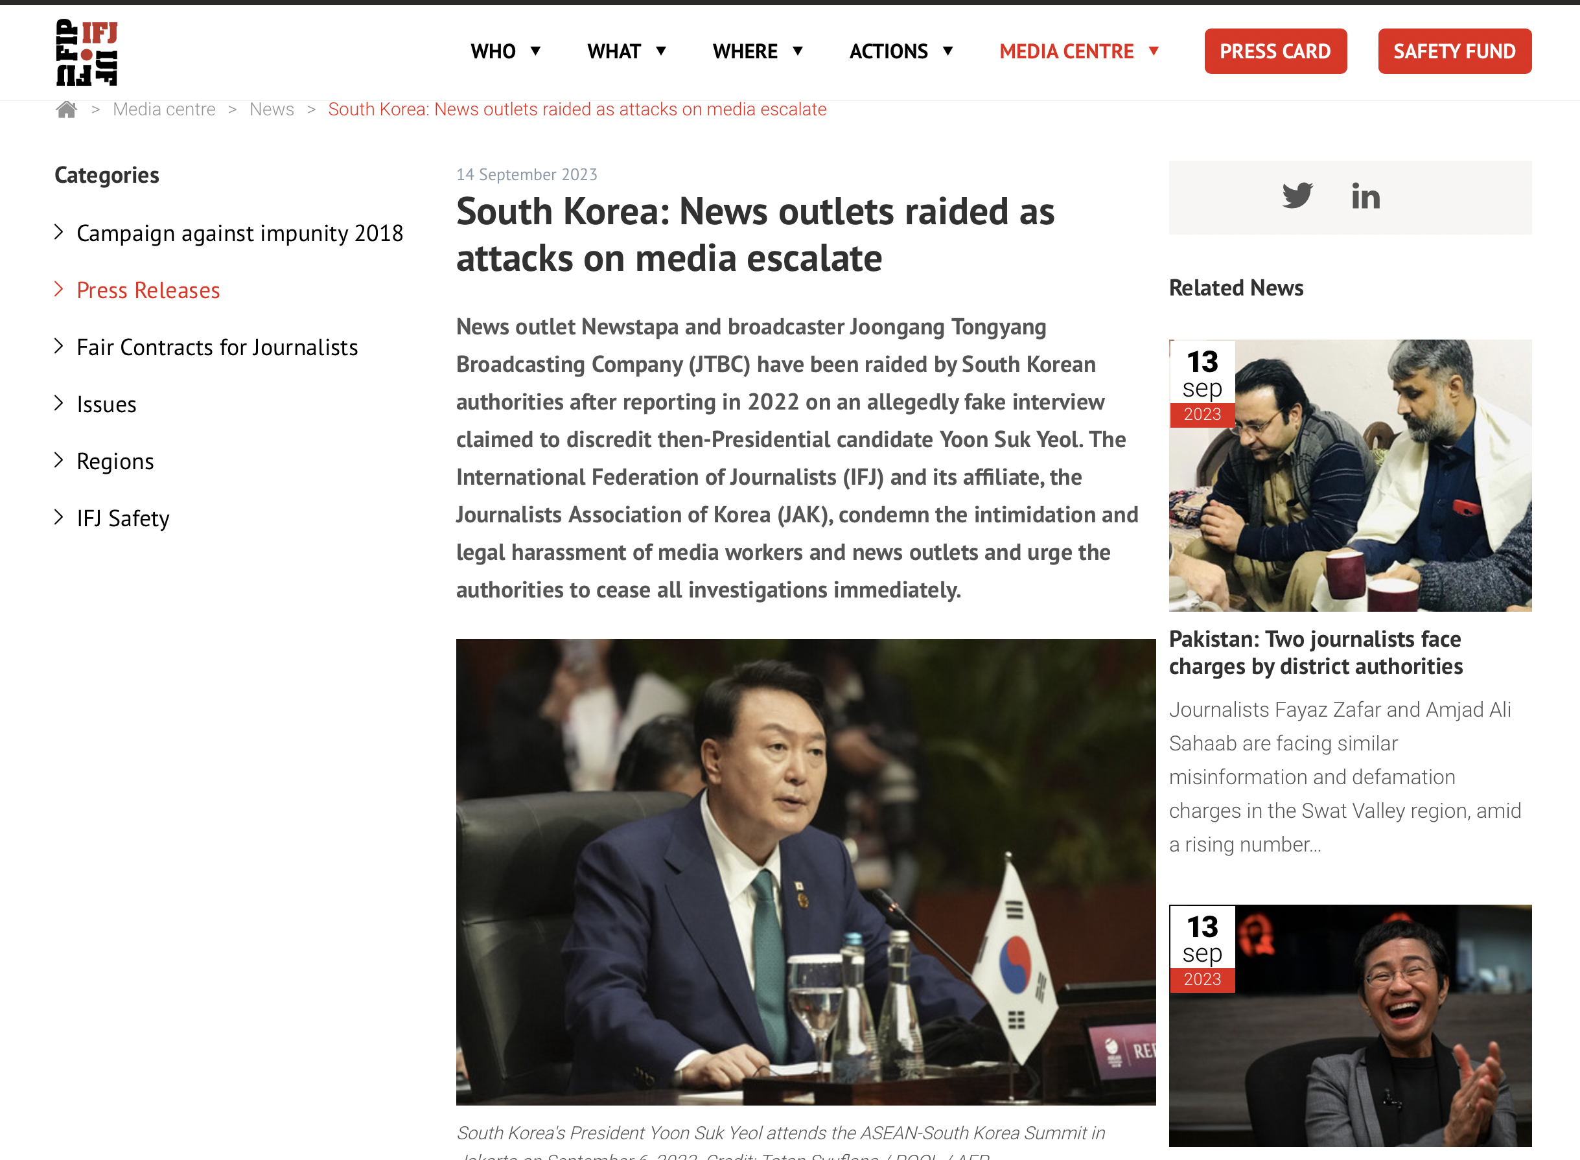Go to home via breadcrumb house icon
The image size is (1580, 1160).
pyautogui.click(x=66, y=110)
